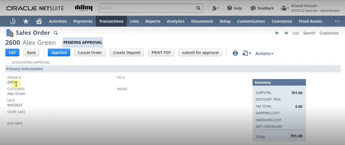The width and height of the screenshot is (345, 145).
Task: Expand the Actions dropdown
Action: tap(264, 53)
